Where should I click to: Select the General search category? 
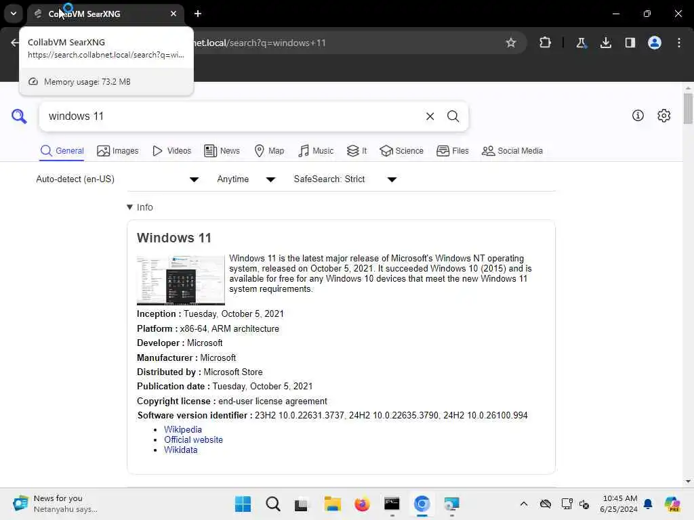click(x=62, y=151)
